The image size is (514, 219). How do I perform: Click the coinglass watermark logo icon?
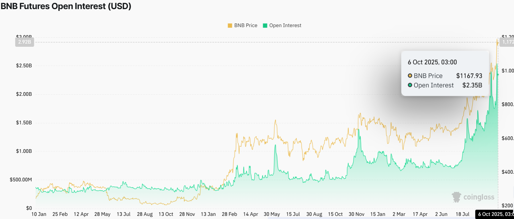click(456, 197)
